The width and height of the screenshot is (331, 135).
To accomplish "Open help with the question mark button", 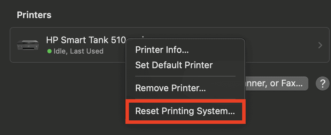I will tap(322, 84).
